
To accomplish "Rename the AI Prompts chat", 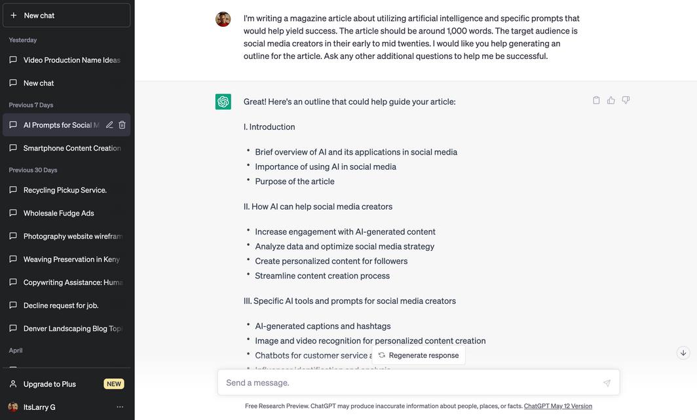I will (x=109, y=125).
